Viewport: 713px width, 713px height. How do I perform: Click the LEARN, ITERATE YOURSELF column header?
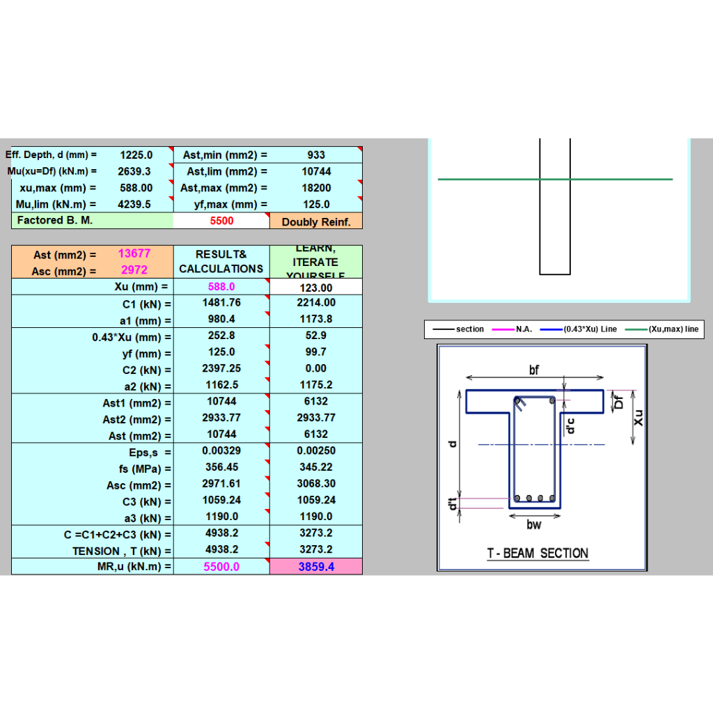tap(316, 262)
